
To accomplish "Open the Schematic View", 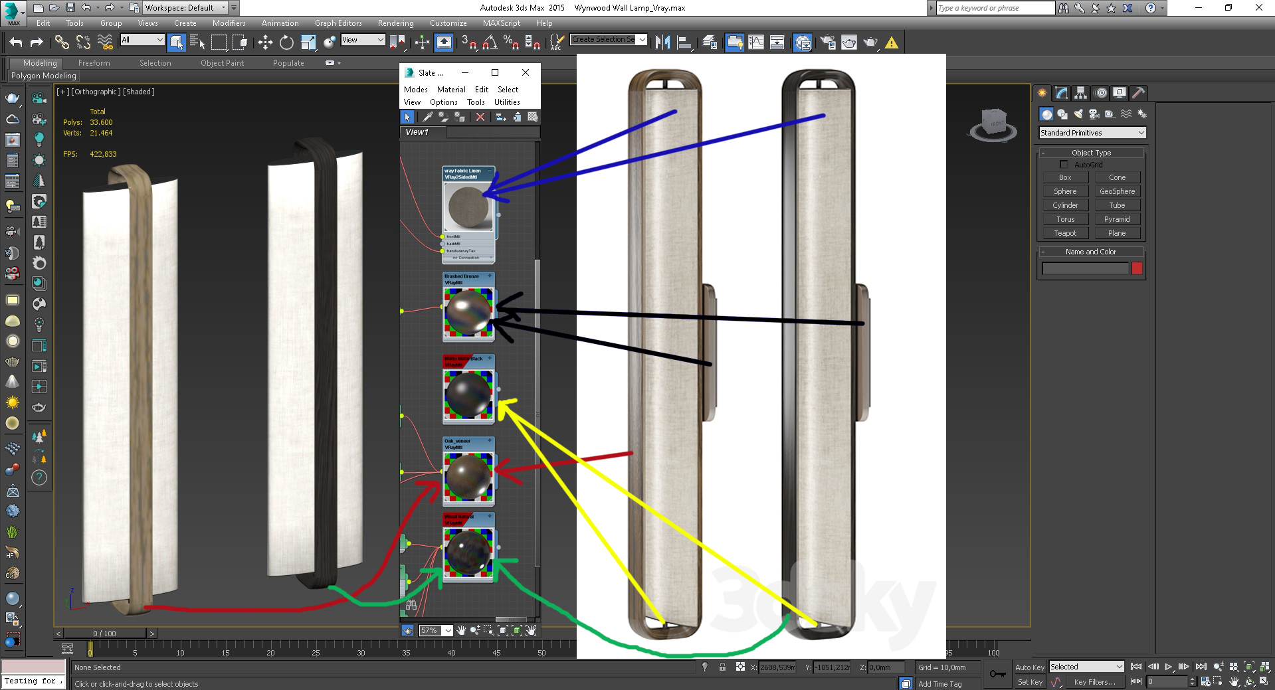I will click(x=777, y=43).
